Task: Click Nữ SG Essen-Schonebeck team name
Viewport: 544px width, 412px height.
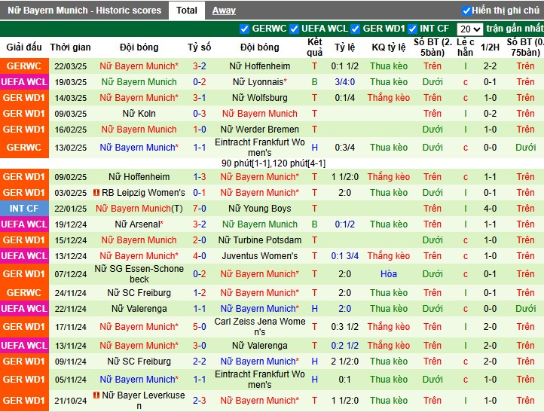Action: (139, 274)
